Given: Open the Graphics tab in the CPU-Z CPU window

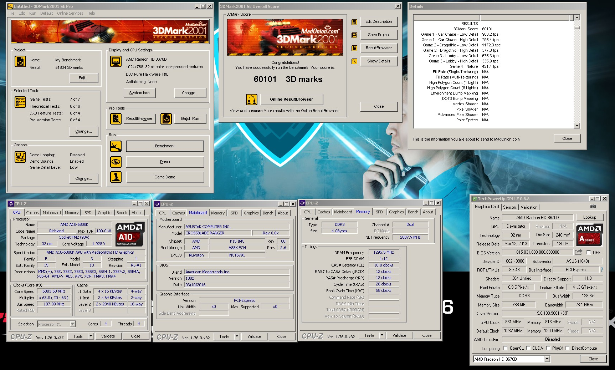Looking at the screenshot, I should [x=105, y=213].
